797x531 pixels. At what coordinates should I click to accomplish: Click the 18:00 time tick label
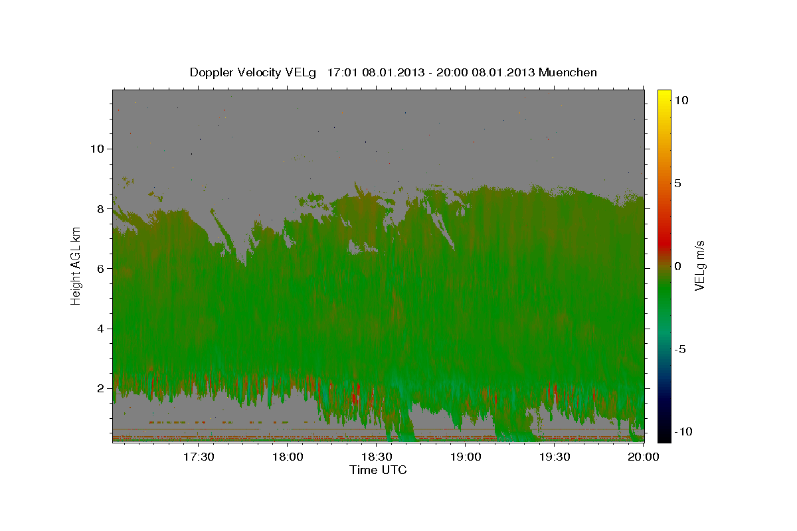click(287, 457)
